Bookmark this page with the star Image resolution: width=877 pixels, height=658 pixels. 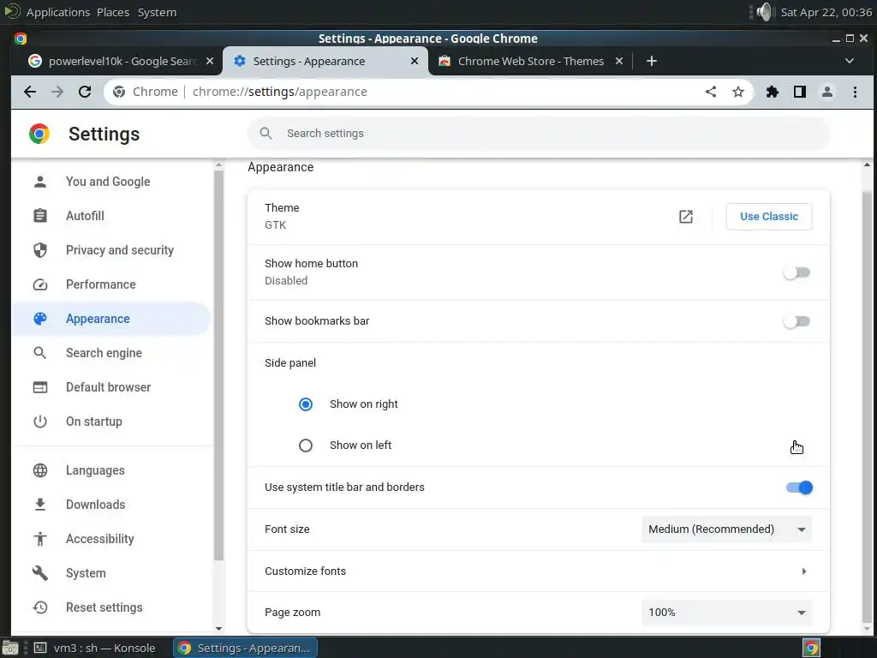coord(738,92)
